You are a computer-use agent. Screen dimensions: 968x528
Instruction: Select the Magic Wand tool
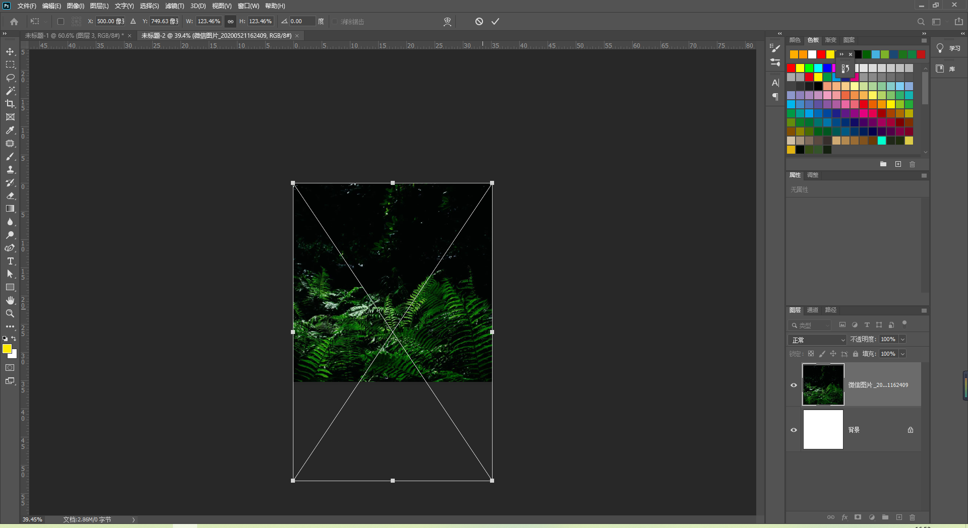tap(10, 91)
